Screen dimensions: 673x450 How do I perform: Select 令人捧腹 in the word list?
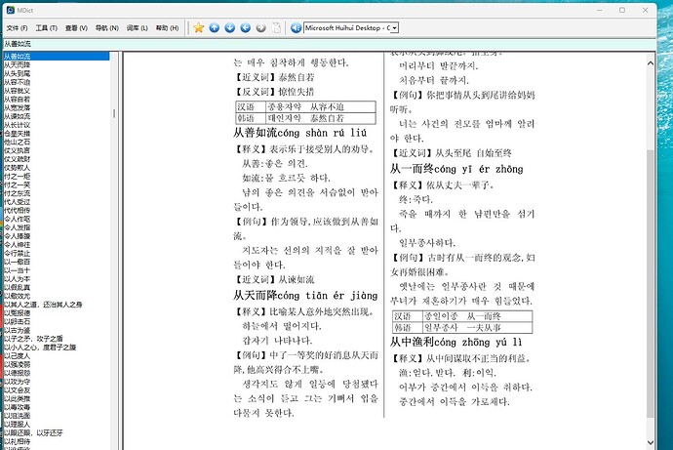[x=18, y=236]
